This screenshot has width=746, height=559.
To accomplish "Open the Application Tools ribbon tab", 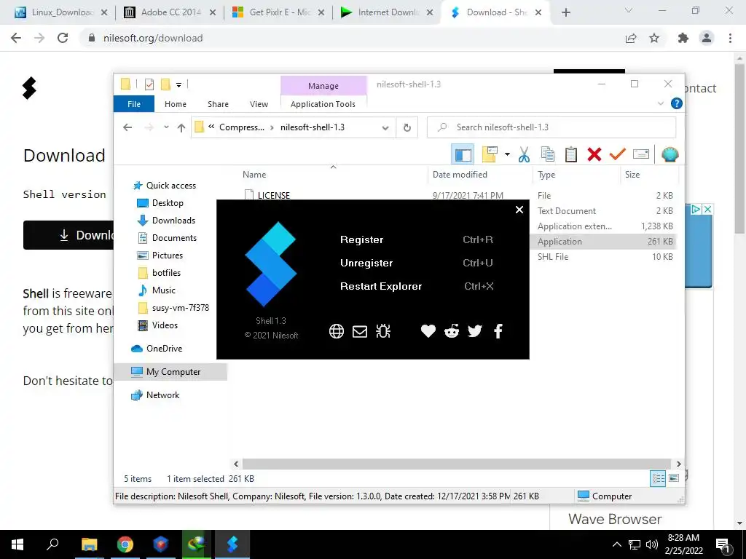I will 323,104.
